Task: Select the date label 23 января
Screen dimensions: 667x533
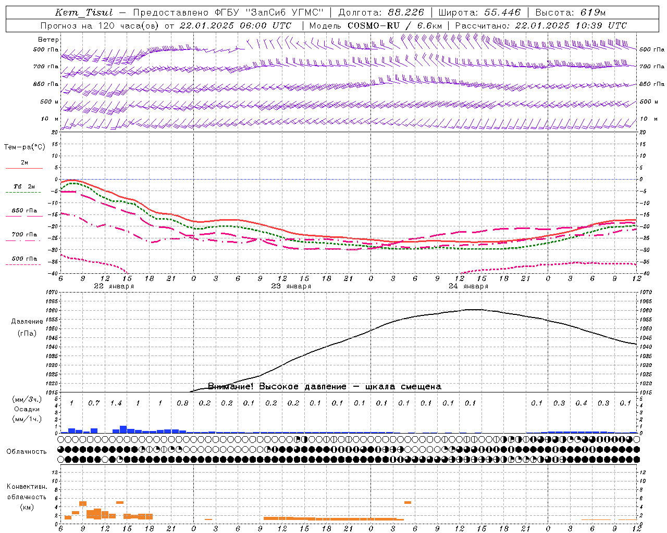Action: [291, 286]
